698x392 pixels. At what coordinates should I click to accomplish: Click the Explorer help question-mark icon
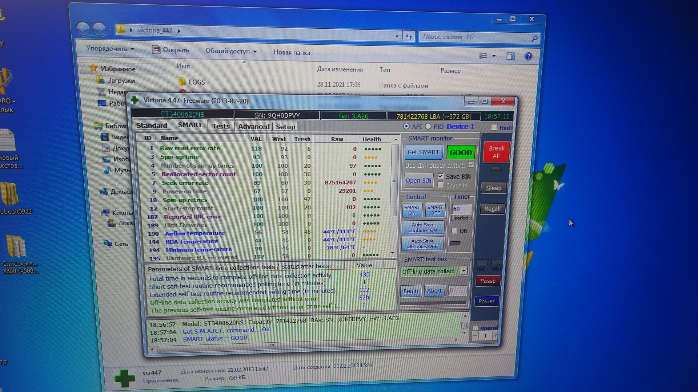[x=528, y=56]
